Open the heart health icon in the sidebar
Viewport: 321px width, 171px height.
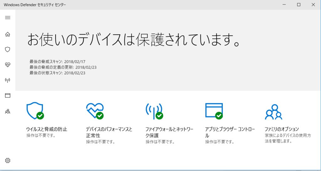[8, 65]
